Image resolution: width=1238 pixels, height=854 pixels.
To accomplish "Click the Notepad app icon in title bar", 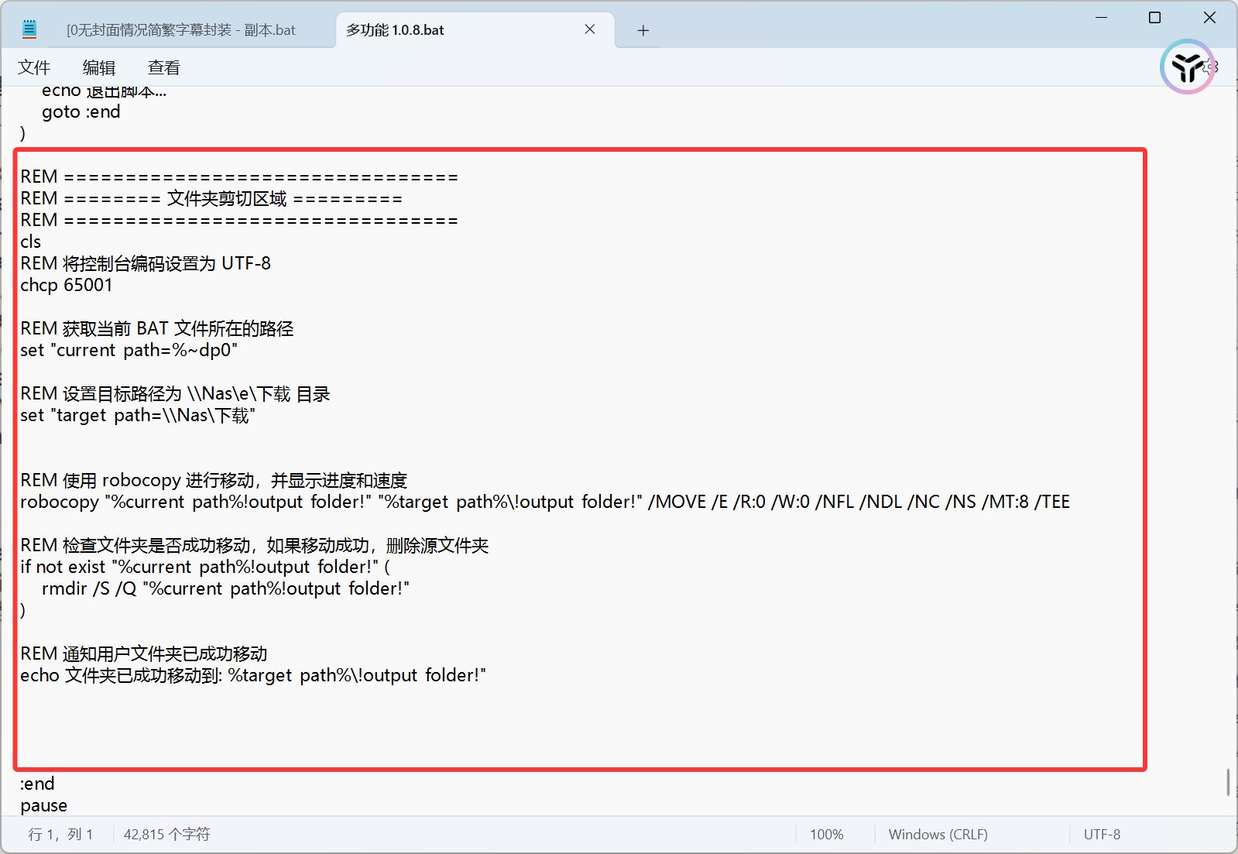I will [29, 29].
